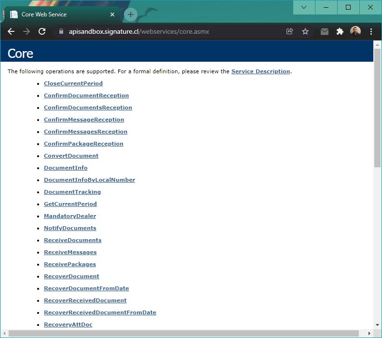The width and height of the screenshot is (382, 338).
Task: Open the ConvertDocument operation
Action: click(71, 156)
